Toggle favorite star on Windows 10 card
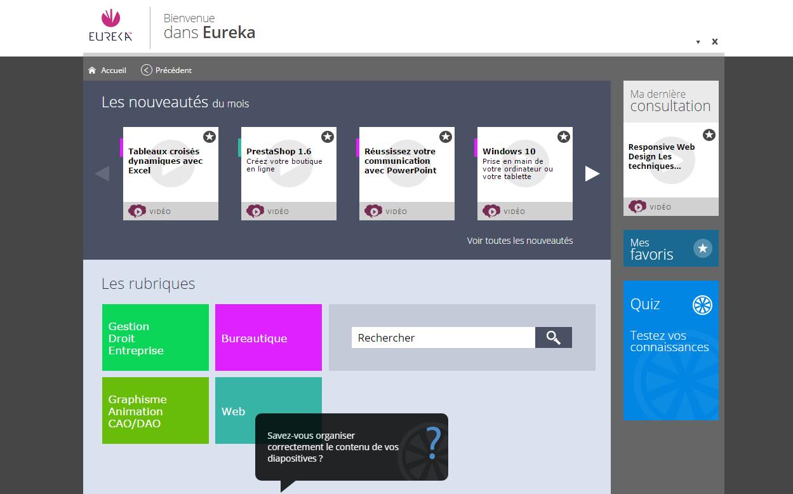Viewport: 793px width, 494px height. [564, 137]
